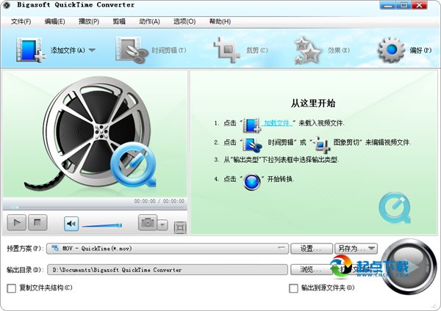
Task: Expand the Add File dropdown arrow
Action: (x=92, y=50)
